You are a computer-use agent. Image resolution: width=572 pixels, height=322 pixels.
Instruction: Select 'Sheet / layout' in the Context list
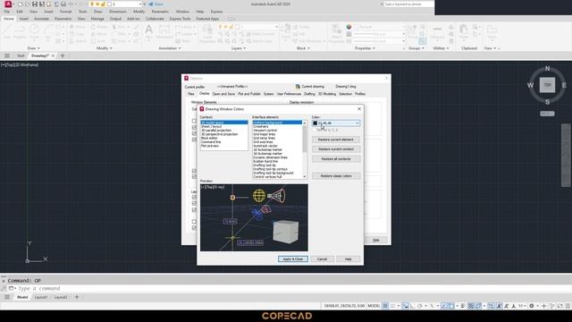pos(212,126)
